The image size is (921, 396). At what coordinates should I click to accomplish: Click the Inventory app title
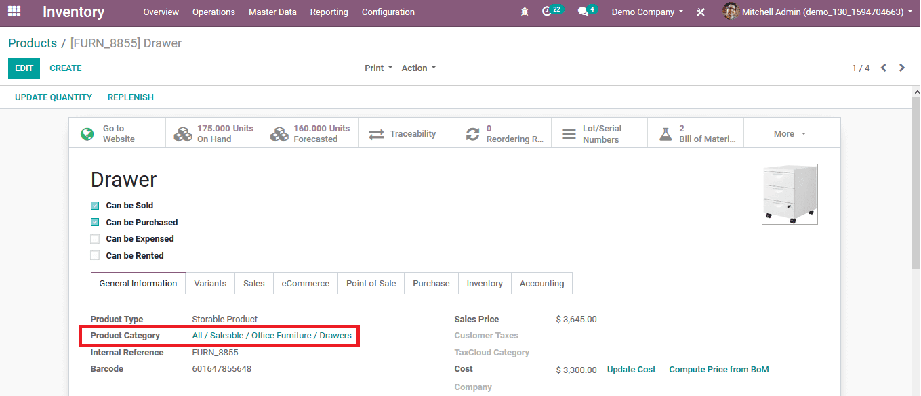73,12
